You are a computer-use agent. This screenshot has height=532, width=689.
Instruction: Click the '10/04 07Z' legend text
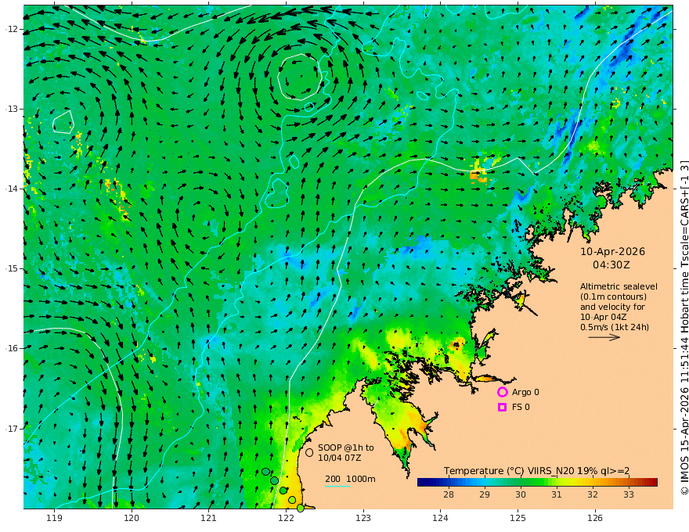(340, 458)
